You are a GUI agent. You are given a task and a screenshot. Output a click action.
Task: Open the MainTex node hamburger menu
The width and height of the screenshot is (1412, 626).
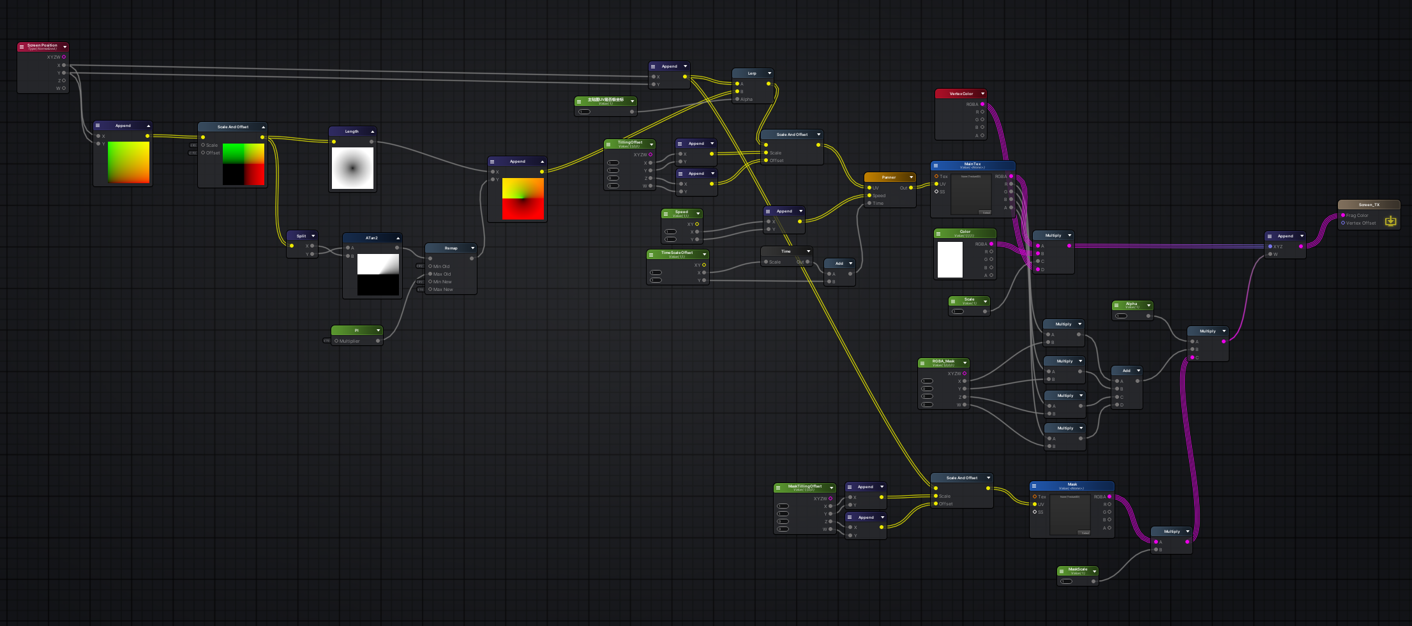tap(936, 165)
